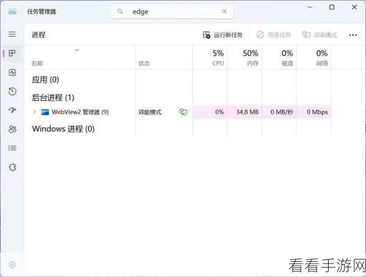Select the WebView2 manager (9) row
This screenshot has width=366, height=277.
click(x=178, y=112)
